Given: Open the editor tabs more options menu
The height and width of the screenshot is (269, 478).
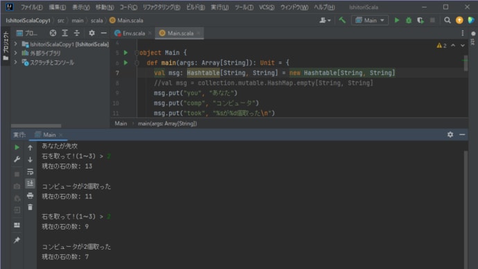Looking at the screenshot, I should tap(463, 33).
